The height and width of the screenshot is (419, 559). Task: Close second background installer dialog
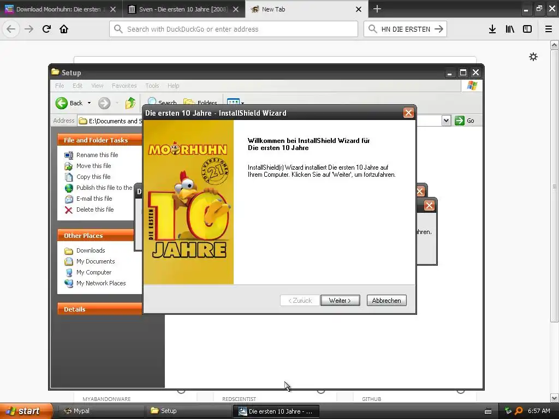(x=420, y=191)
